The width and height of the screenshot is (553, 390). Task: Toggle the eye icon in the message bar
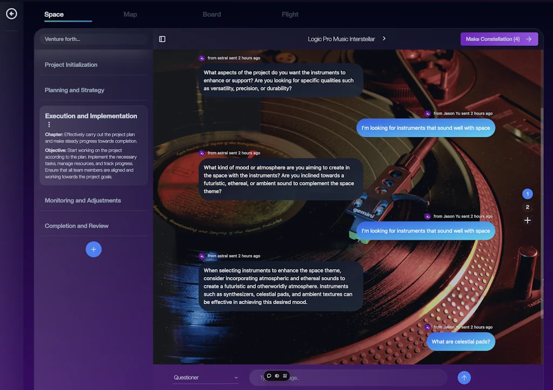click(276, 375)
